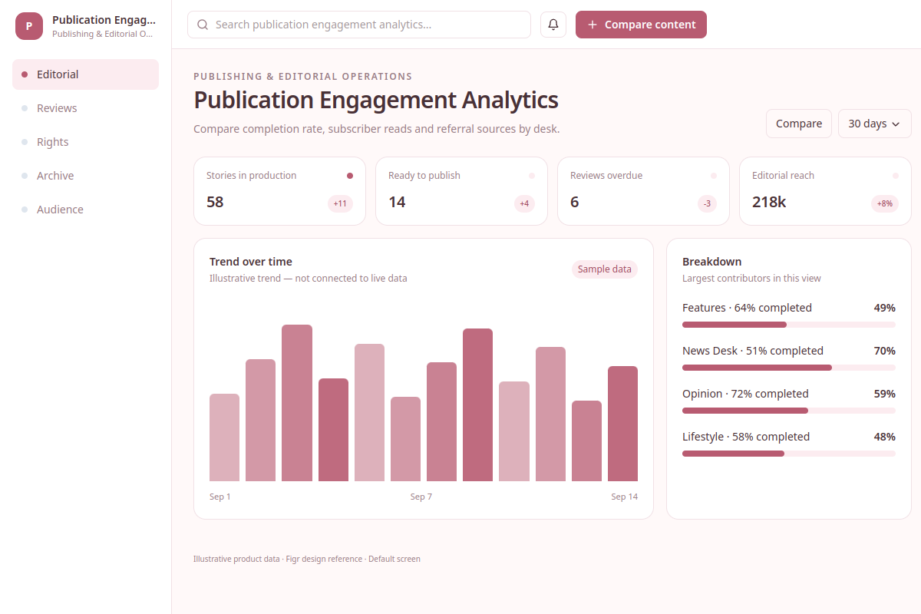Click Lifestyle · 58% completed label
Image resolution: width=921 pixels, height=614 pixels.
pos(746,437)
